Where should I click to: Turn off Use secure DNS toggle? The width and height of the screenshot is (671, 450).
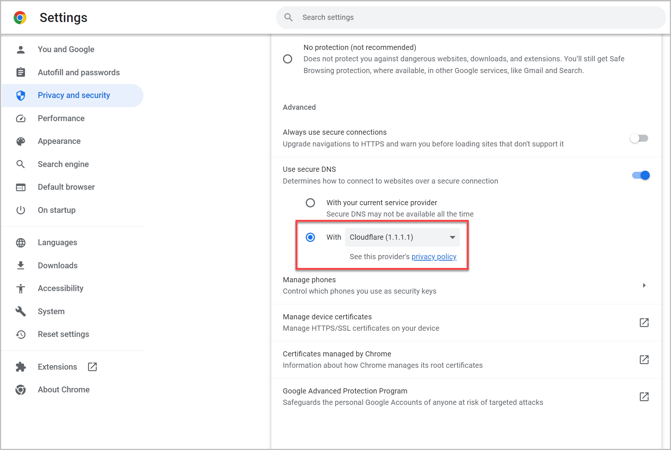[x=641, y=175]
